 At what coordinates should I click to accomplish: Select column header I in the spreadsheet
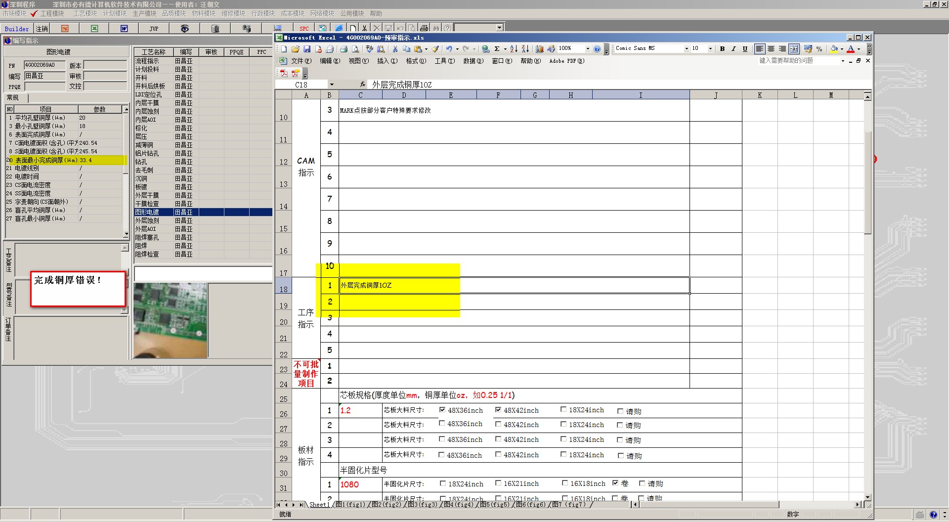click(641, 95)
